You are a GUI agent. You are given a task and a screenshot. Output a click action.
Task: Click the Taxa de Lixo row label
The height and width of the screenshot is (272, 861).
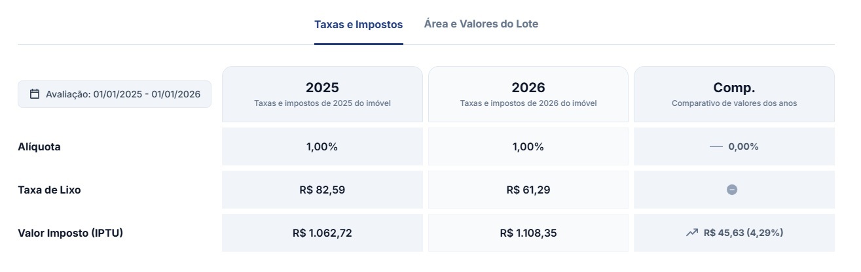pos(49,190)
